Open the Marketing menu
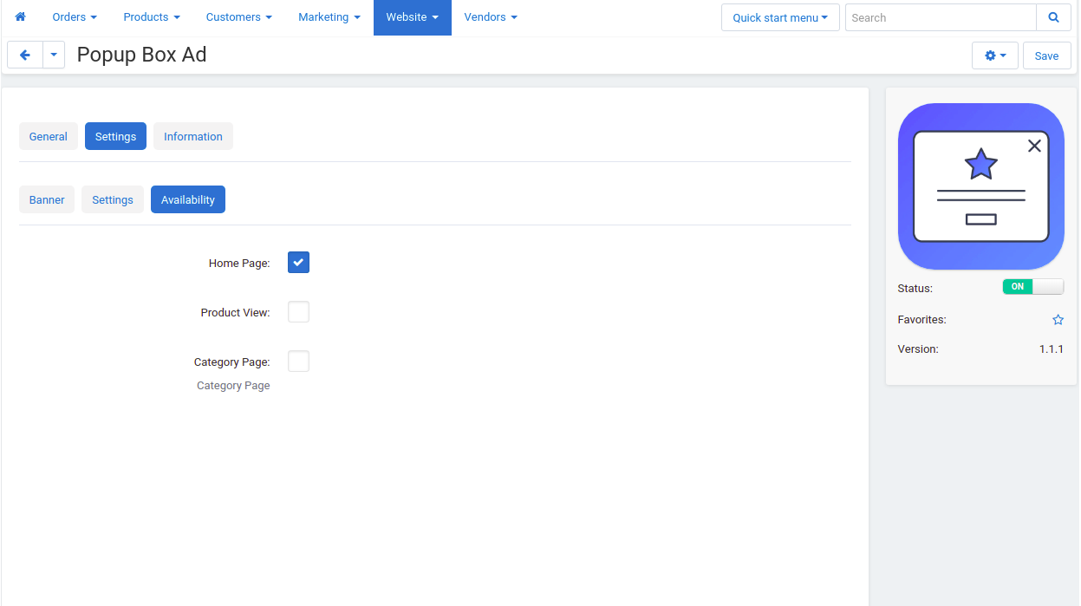Screen dimensions: 1081x606 (x=329, y=17)
